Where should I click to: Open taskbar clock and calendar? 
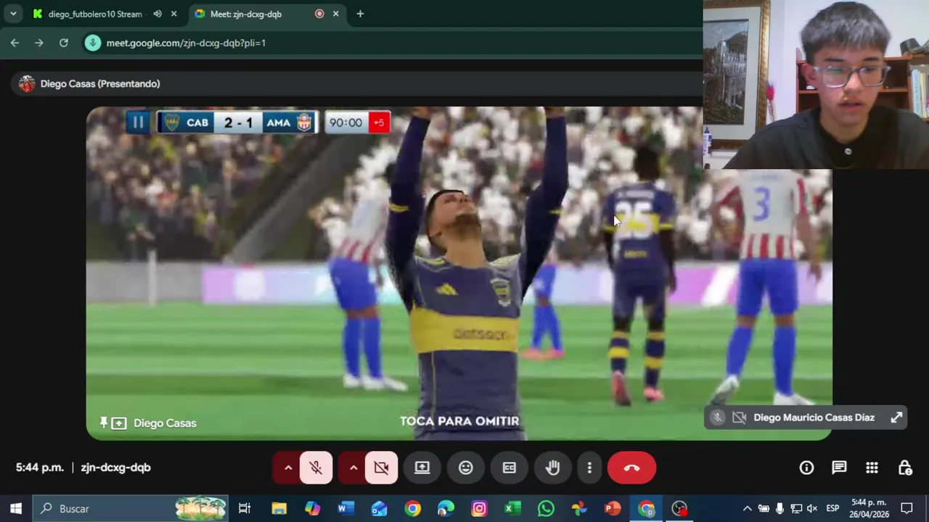coord(869,508)
